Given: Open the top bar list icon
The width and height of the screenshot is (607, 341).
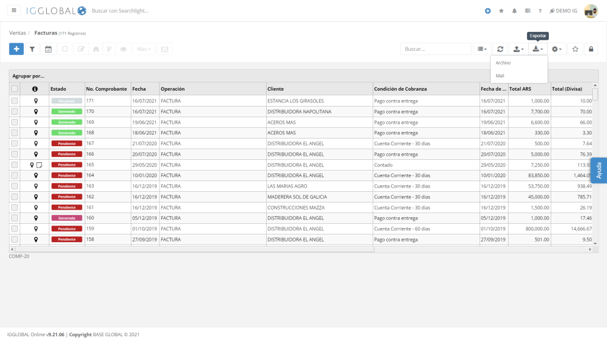Looking at the screenshot, I should point(528,11).
